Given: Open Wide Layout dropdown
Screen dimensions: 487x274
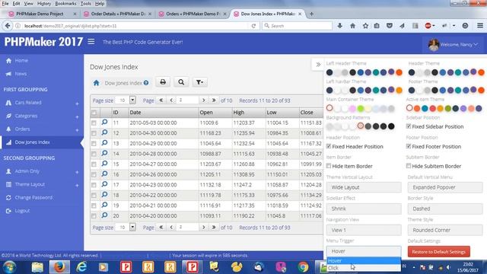Looking at the screenshot, I should [x=364, y=187].
